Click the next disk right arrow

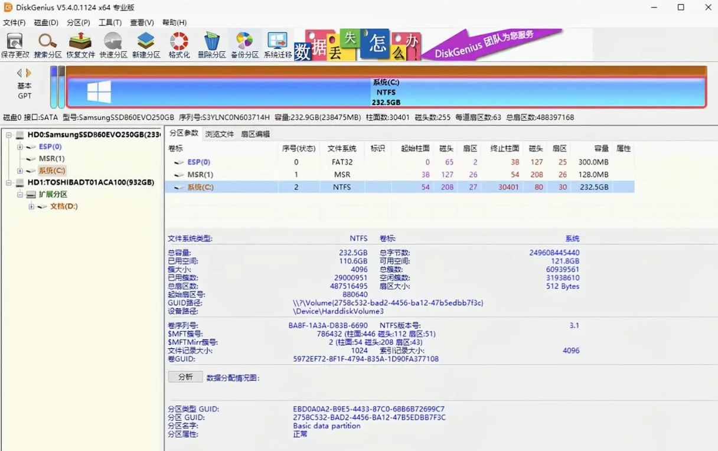28,73
